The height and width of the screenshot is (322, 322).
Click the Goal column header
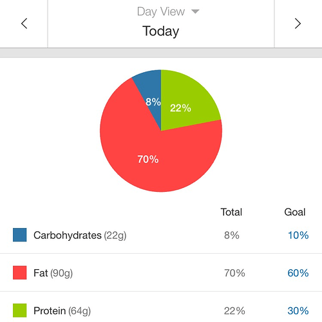[295, 212]
